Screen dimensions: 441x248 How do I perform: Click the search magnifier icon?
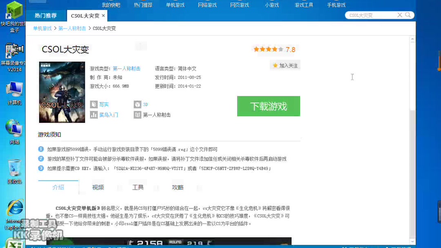pos(407,15)
